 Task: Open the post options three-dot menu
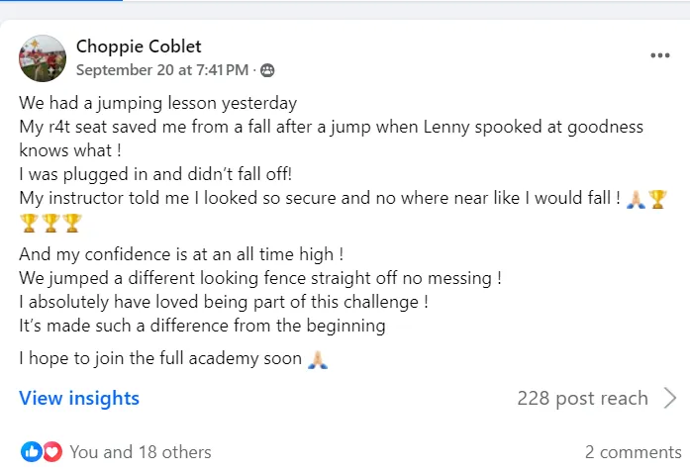tap(659, 55)
